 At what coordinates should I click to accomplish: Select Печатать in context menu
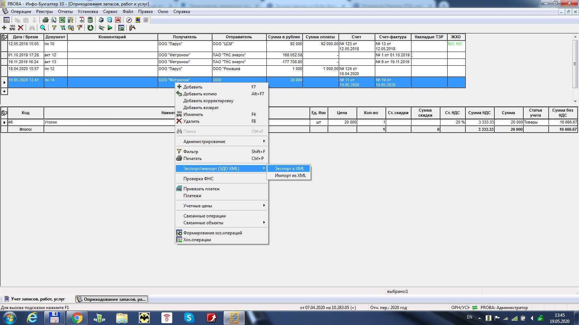[x=221, y=159]
